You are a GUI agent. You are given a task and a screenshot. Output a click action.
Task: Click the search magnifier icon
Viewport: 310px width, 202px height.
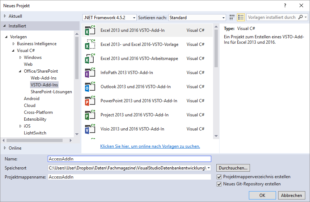tap(301, 17)
